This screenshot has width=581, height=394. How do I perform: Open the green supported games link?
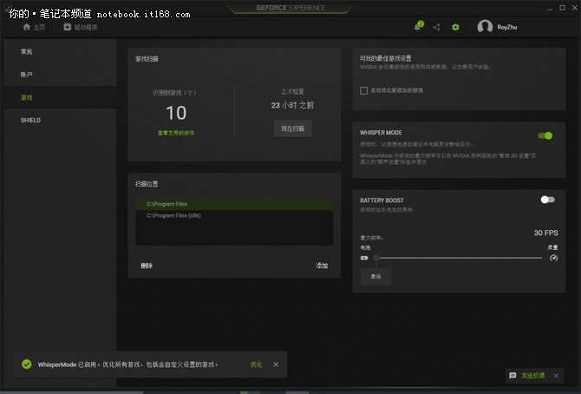[x=176, y=133]
